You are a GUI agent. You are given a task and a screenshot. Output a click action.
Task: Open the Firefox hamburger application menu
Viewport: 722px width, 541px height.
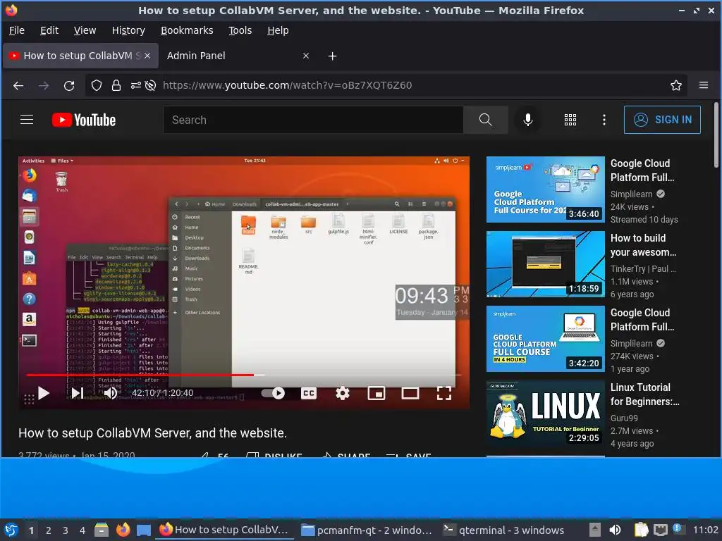tap(704, 85)
